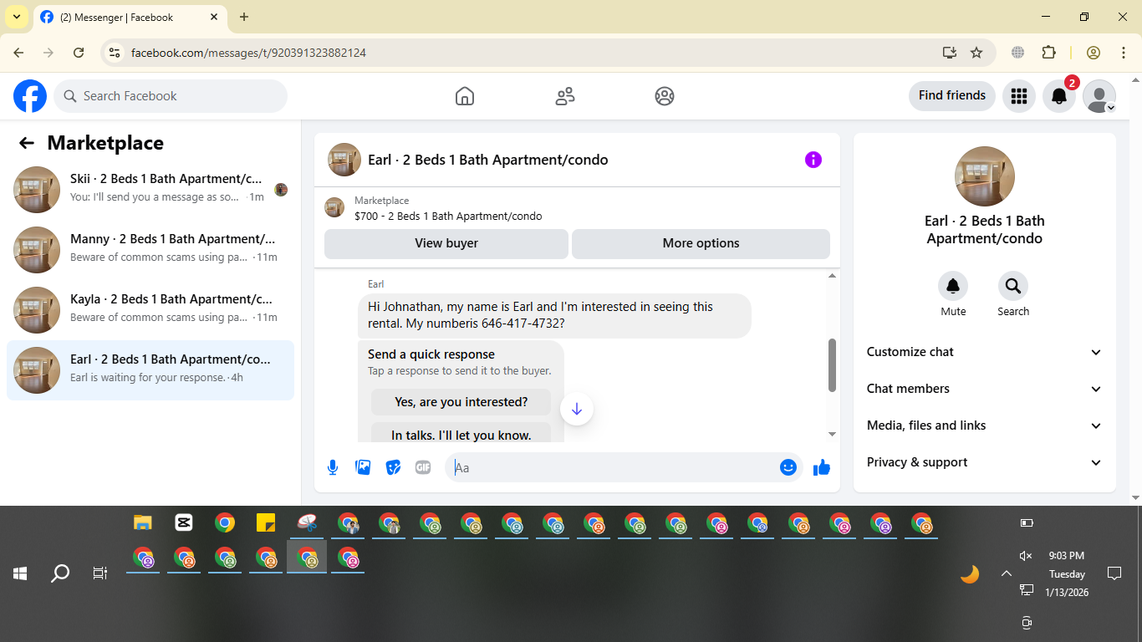The image size is (1142, 642).
Task: Choose a sticker in message composer
Action: (393, 467)
